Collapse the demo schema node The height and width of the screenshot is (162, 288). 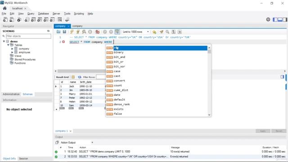(4, 41)
